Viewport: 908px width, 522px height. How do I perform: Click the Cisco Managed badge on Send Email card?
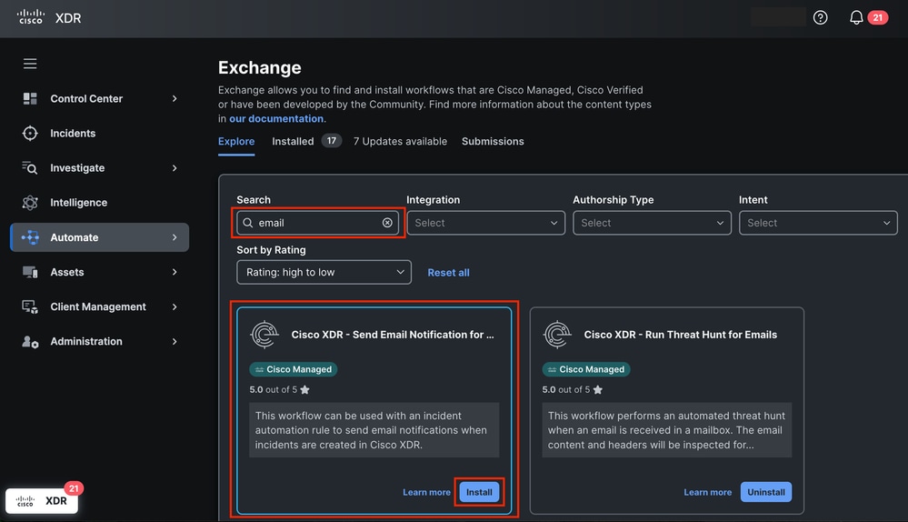[x=294, y=369]
